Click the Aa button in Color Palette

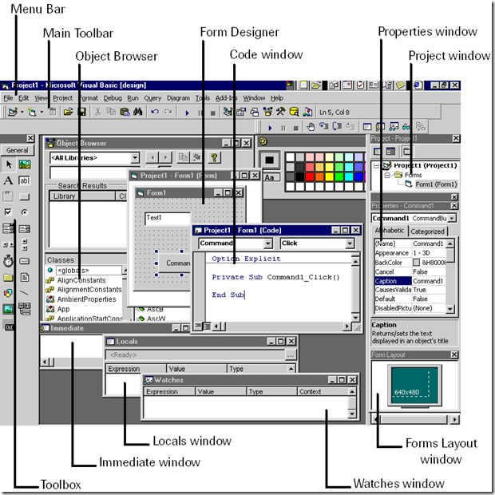click(x=271, y=177)
